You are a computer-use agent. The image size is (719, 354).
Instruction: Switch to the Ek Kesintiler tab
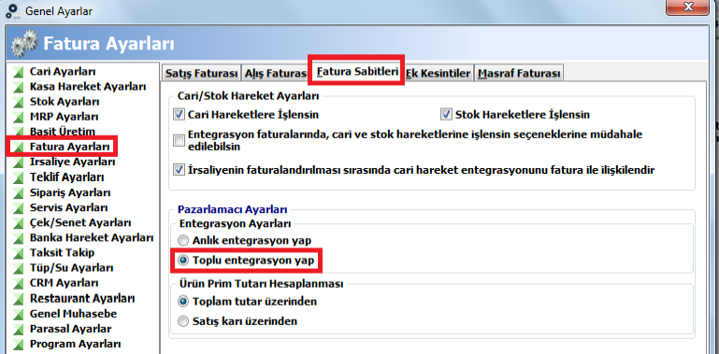tap(439, 73)
